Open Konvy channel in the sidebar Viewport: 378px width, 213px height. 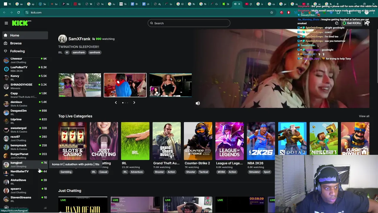coord(25,78)
